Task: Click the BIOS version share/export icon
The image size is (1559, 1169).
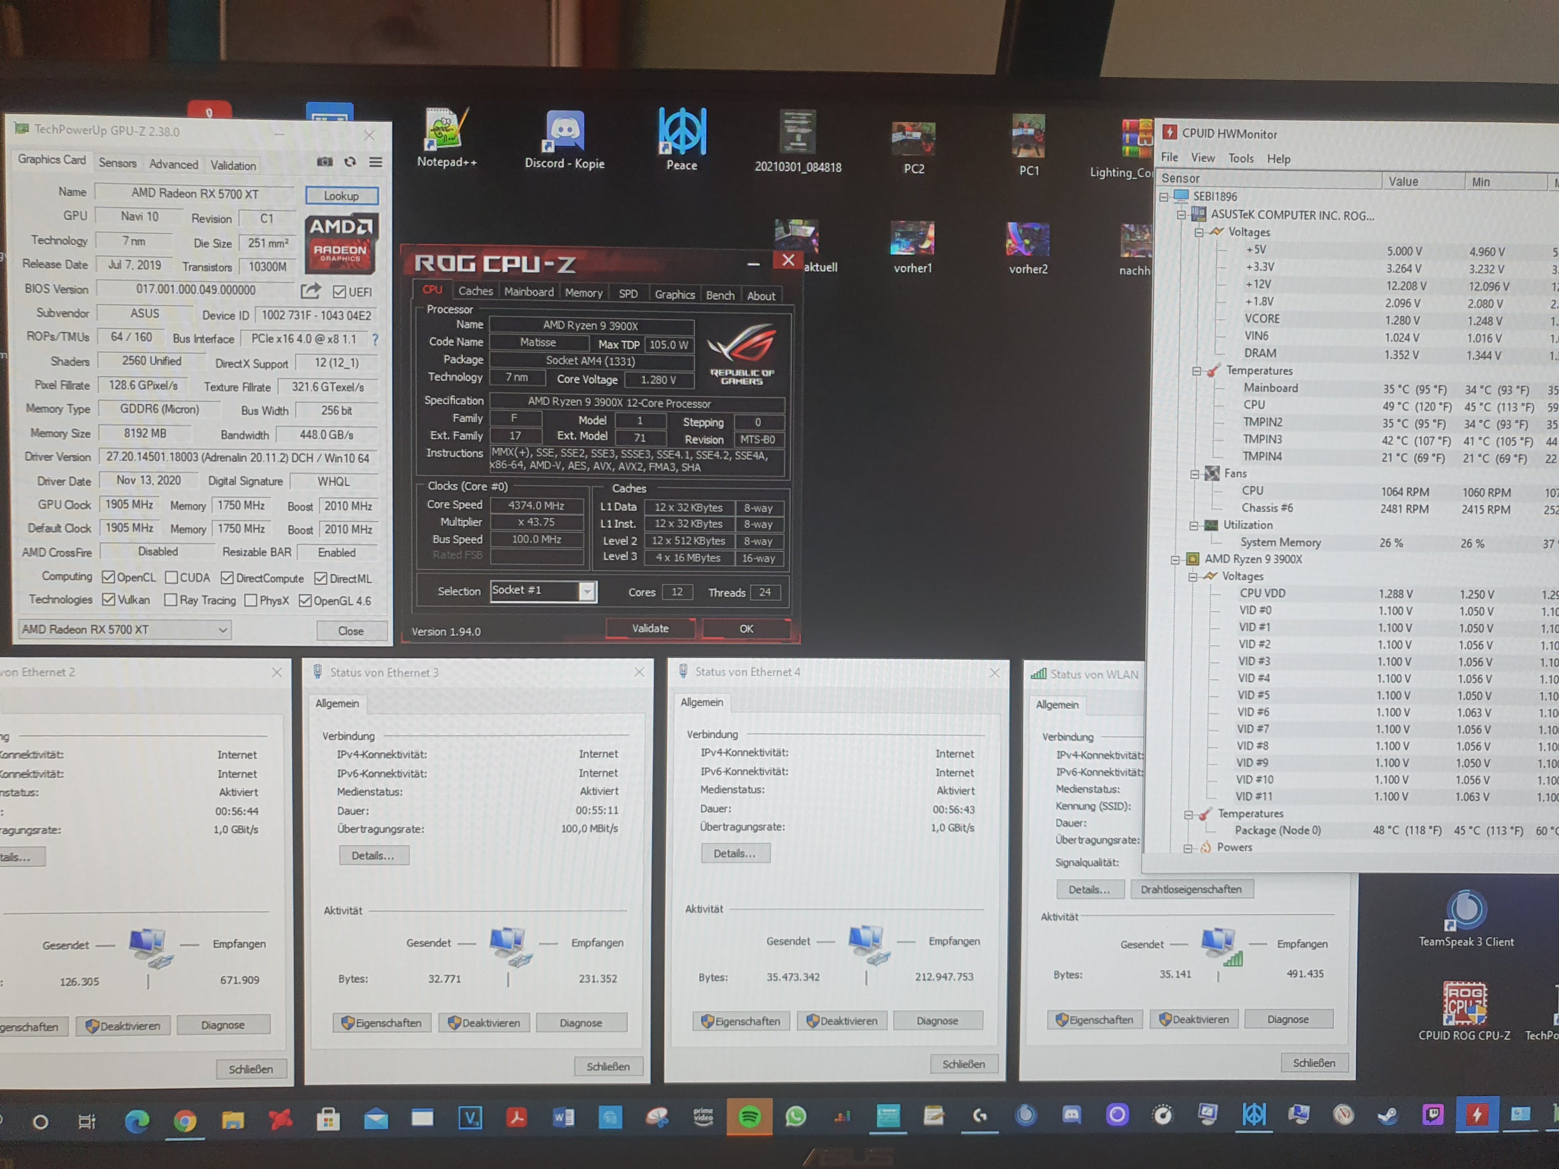Action: pos(311,290)
